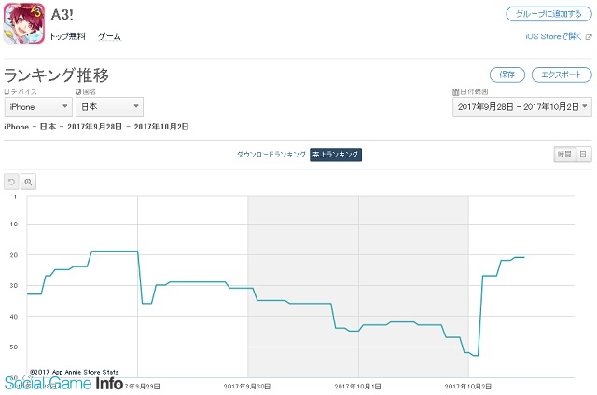The width and height of the screenshot is (597, 395).
Task: Open the 日本 country dropdown
Action: coord(109,108)
